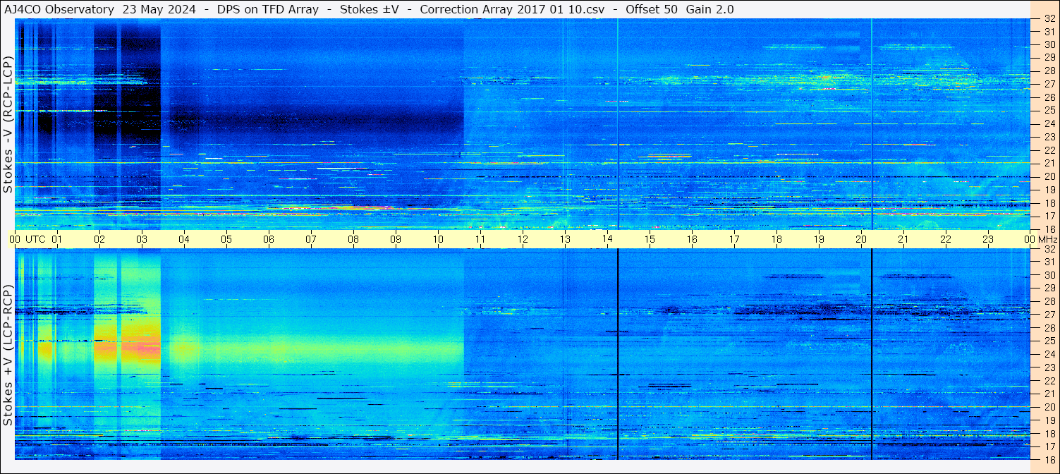Image resolution: width=1060 pixels, height=474 pixels.
Task: Click the 16 MHz label of the Stokes +V panel
Action: tap(1049, 459)
